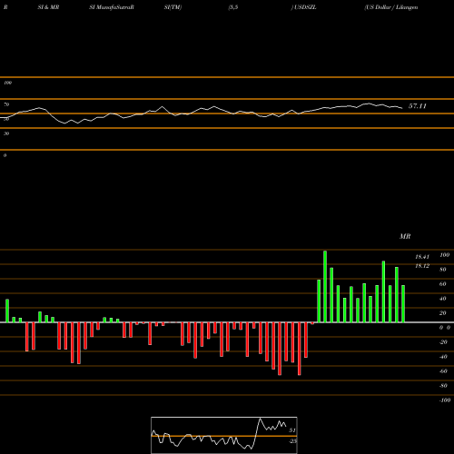
Task: Click the 'US Dollar / Lilangeni' title text
Action: [391, 7]
